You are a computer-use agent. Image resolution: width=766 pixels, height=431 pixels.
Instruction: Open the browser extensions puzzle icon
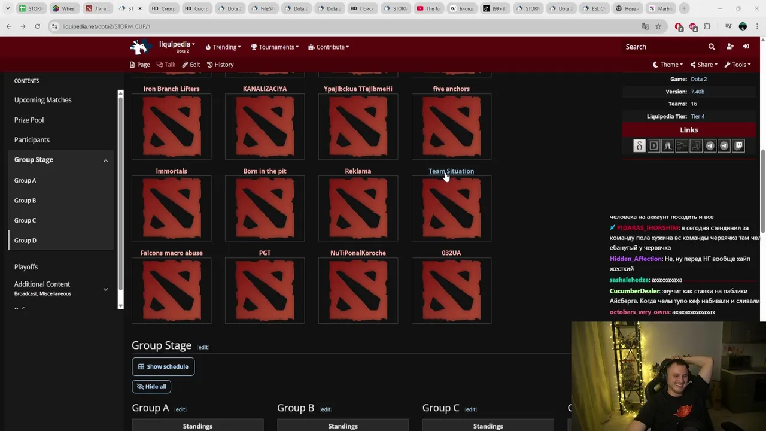pyautogui.click(x=707, y=26)
